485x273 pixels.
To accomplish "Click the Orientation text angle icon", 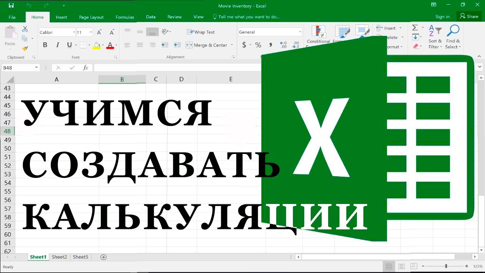I will tap(165, 32).
